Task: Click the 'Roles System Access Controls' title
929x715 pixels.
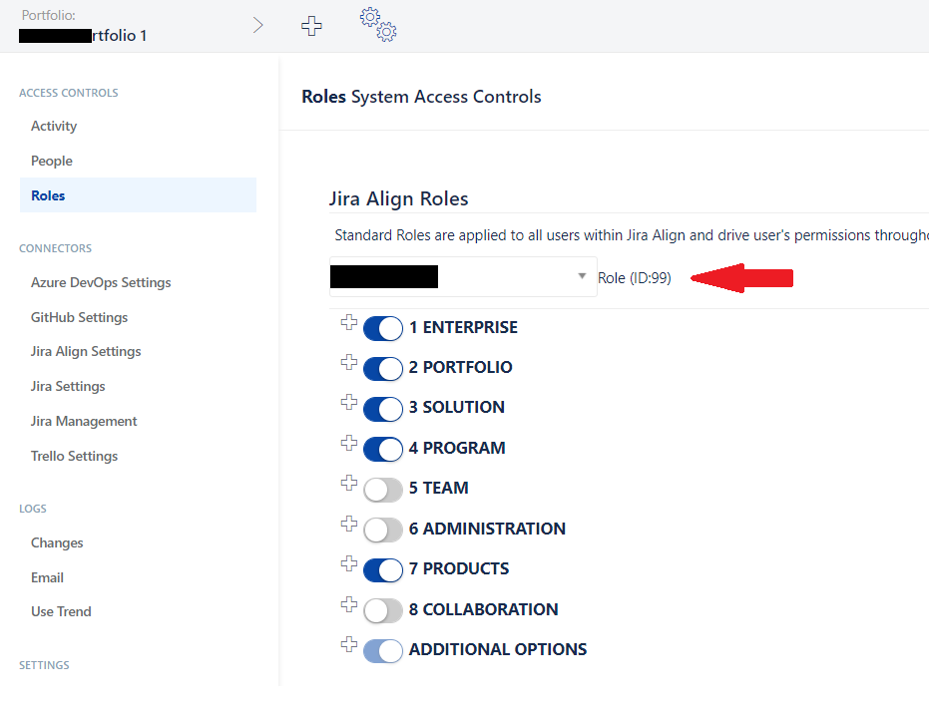Action: tap(421, 97)
